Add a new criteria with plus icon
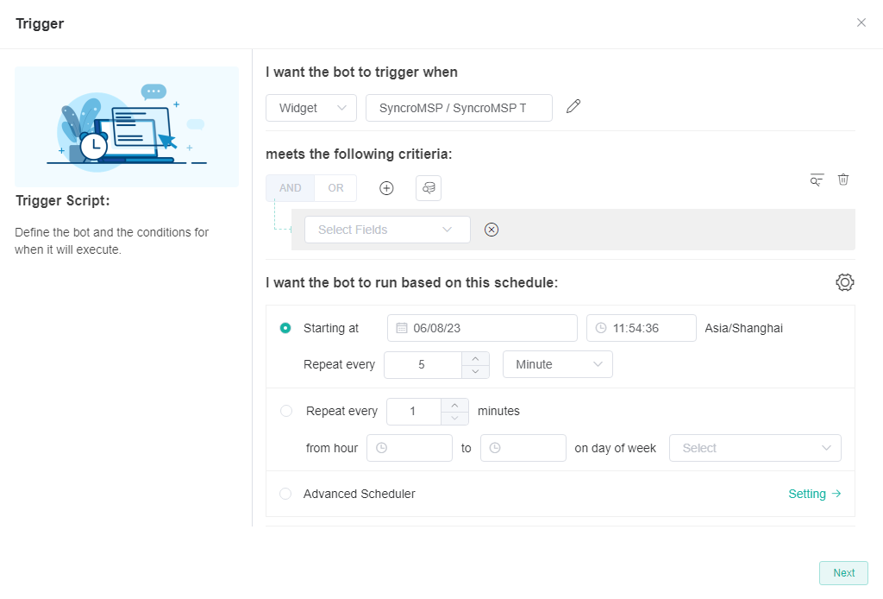883x599 pixels. pyautogui.click(x=386, y=188)
